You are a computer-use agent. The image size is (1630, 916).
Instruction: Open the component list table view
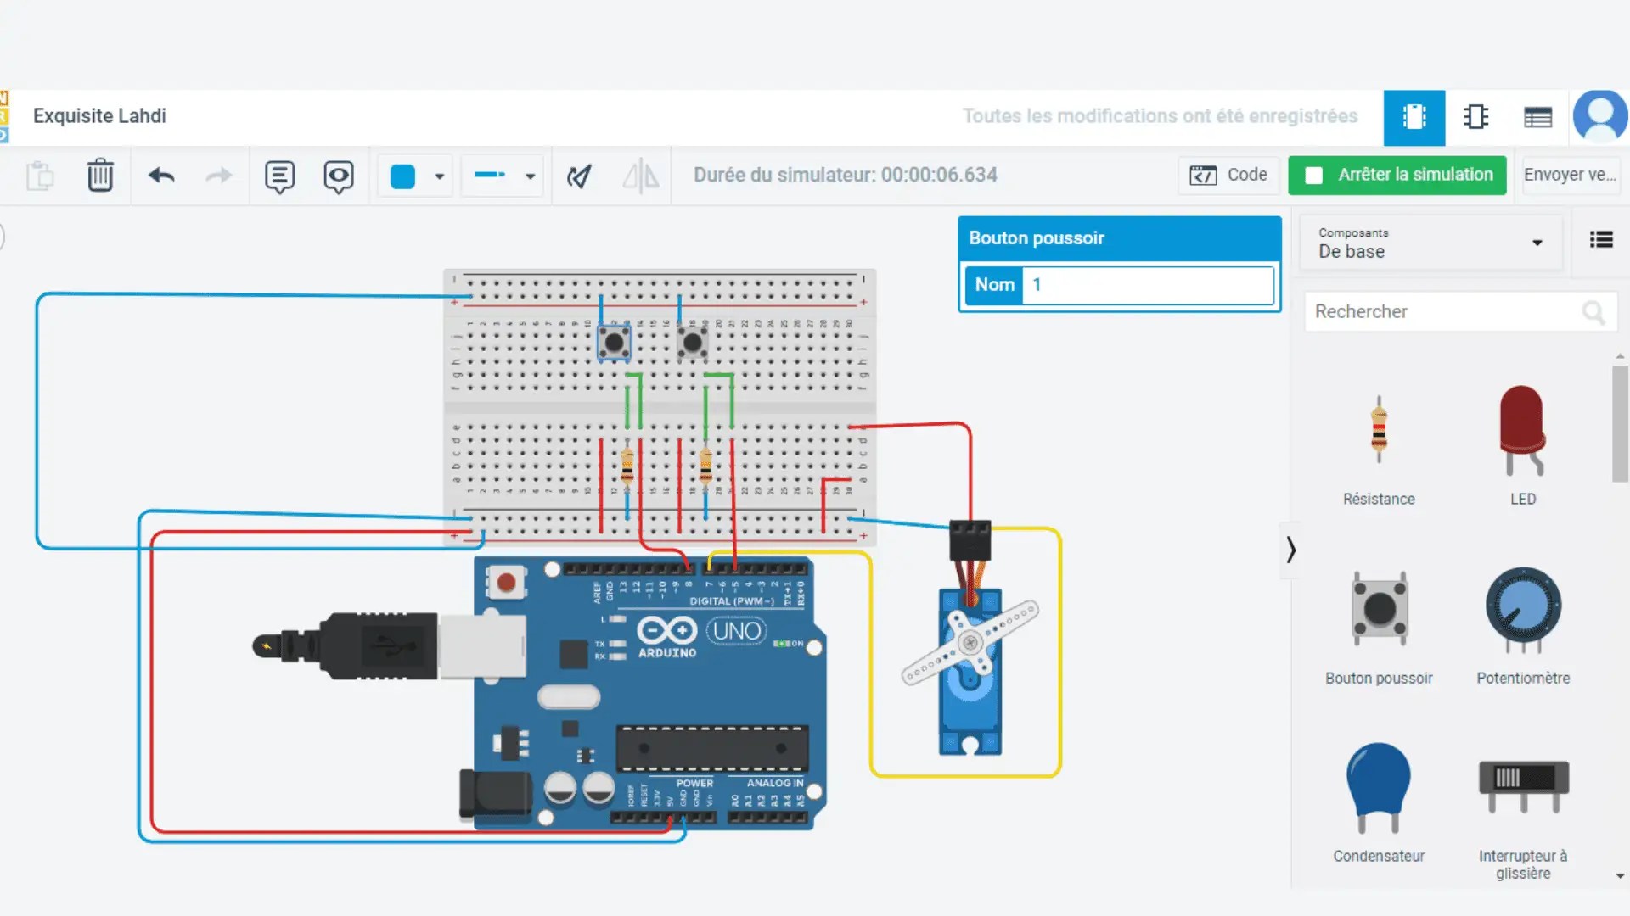[1539, 116]
